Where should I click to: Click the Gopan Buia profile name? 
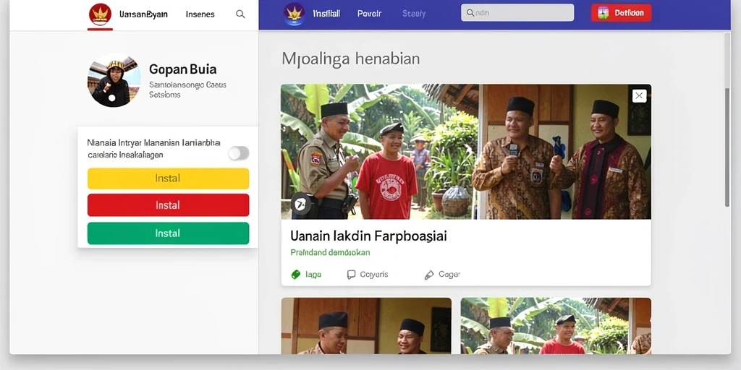point(183,69)
